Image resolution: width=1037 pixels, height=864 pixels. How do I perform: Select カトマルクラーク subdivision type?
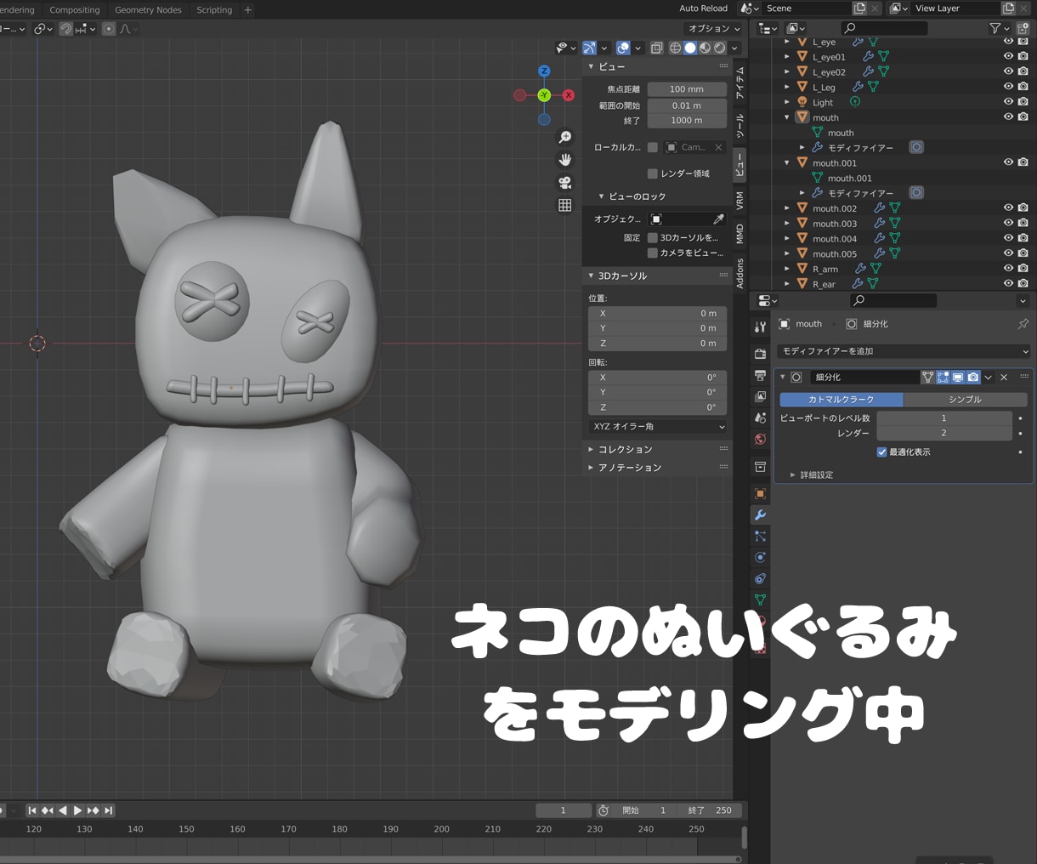coord(841,399)
